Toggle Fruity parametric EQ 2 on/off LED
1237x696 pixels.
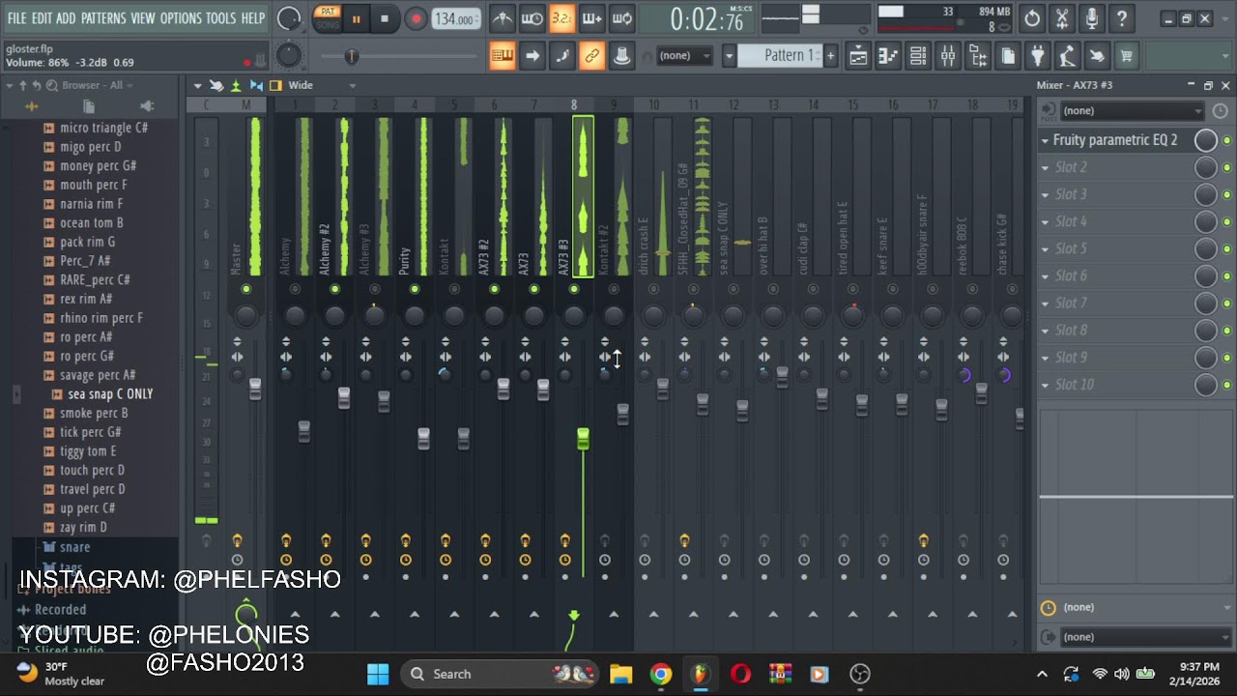[x=1227, y=140]
